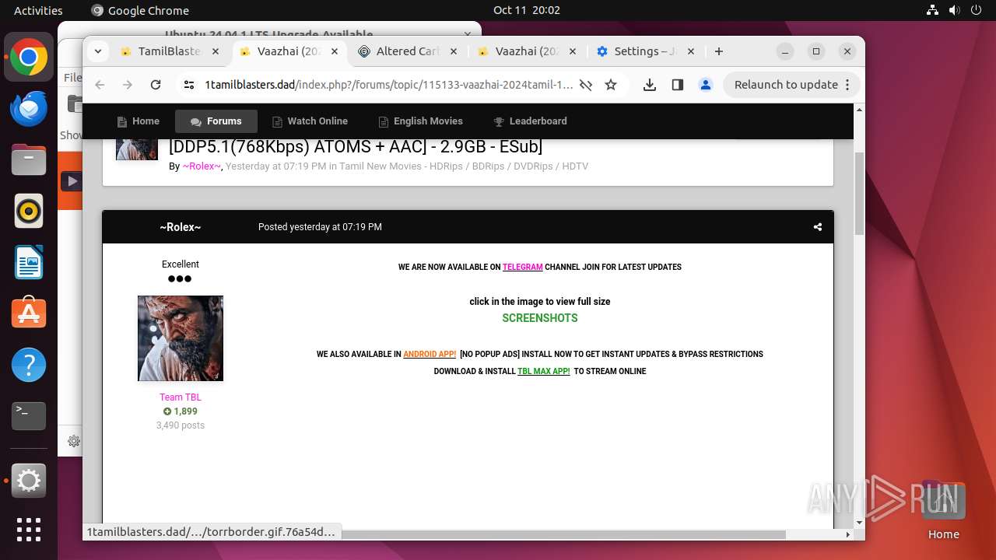Expand Chrome tab search dropdown
This screenshot has height=560, width=996.
point(97,51)
